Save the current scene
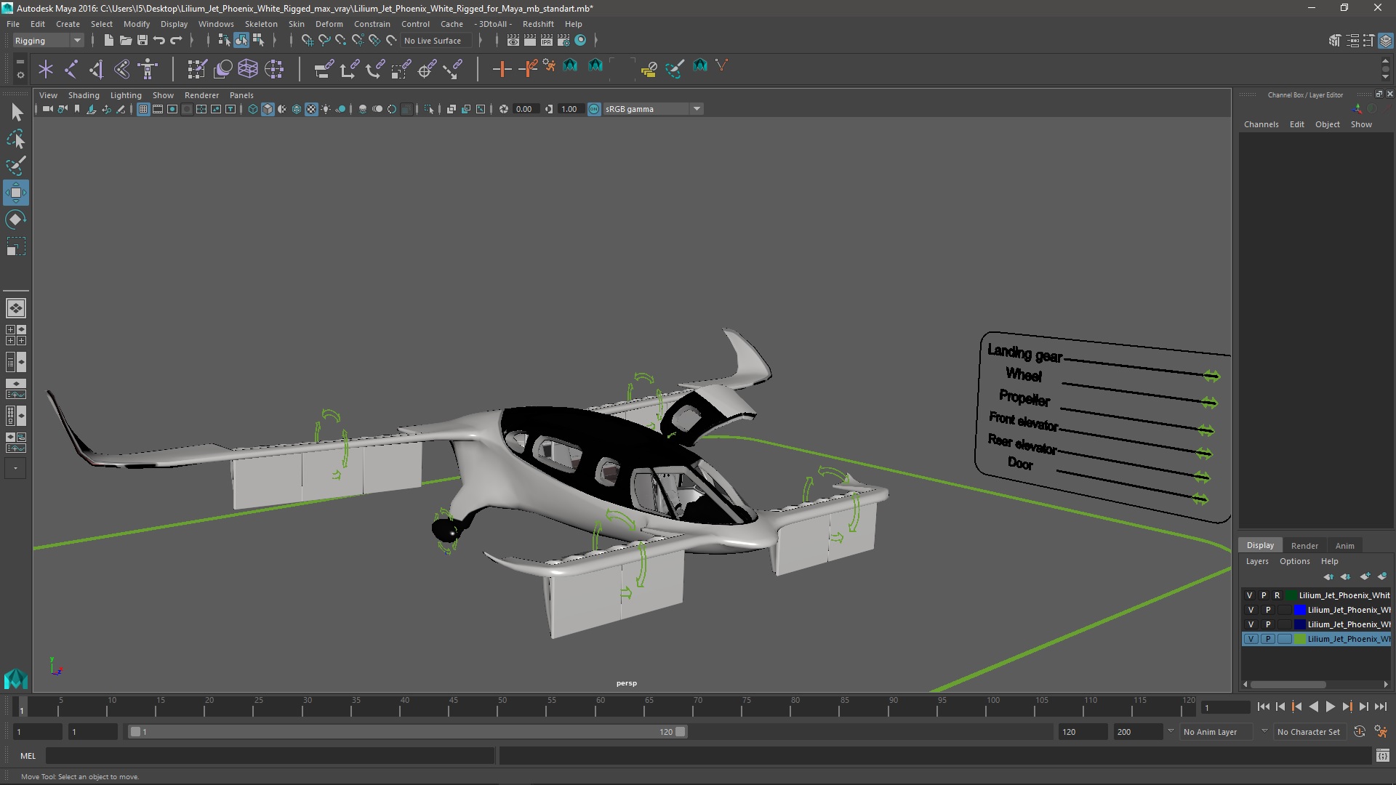Image resolution: width=1396 pixels, height=785 pixels. (x=143, y=41)
